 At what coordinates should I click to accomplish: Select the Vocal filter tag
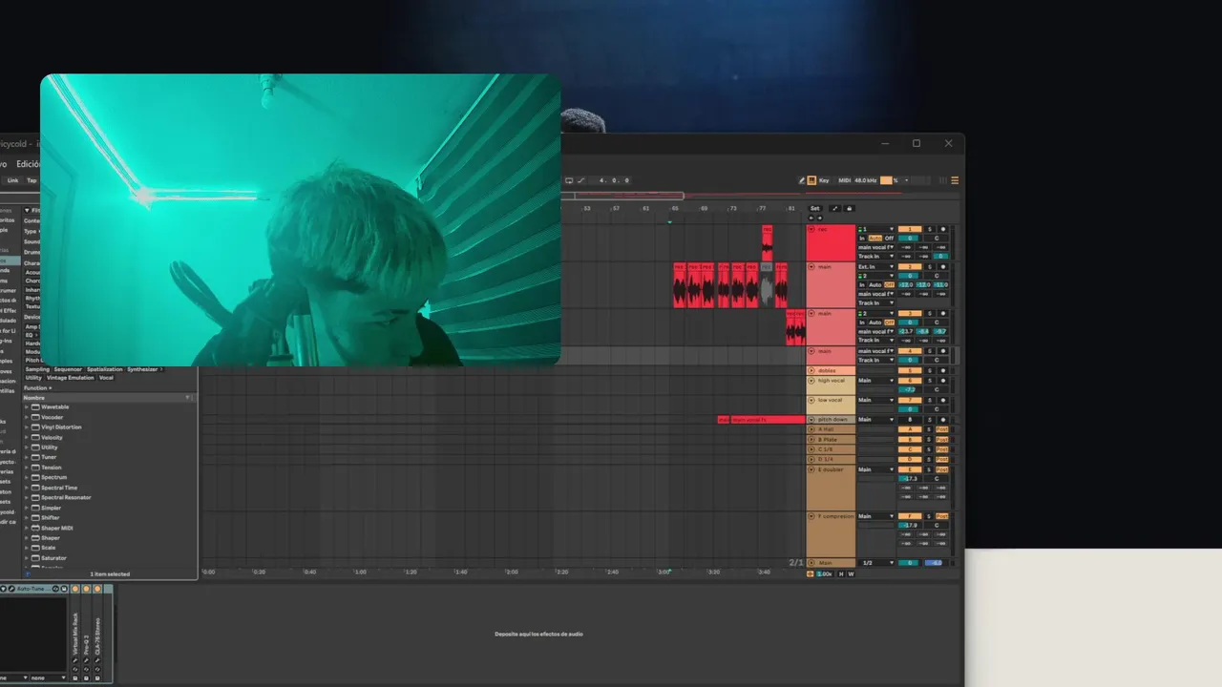click(106, 378)
